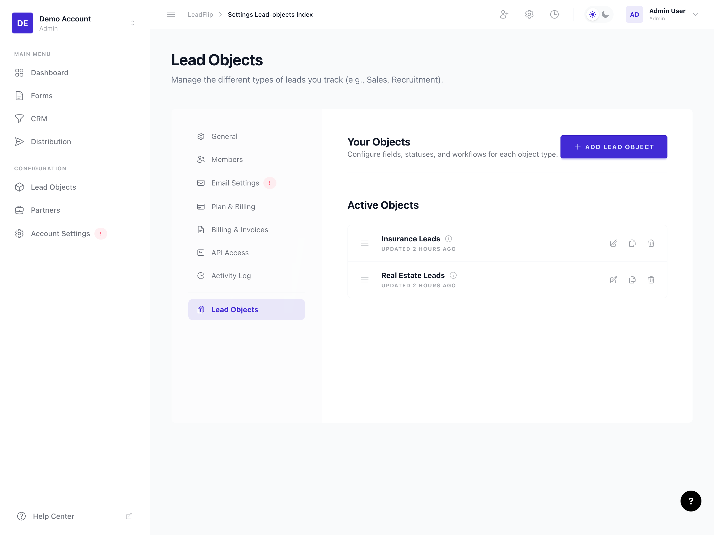The height and width of the screenshot is (535, 714).
Task: Open Account Settings from the sidebar
Action: (60, 234)
